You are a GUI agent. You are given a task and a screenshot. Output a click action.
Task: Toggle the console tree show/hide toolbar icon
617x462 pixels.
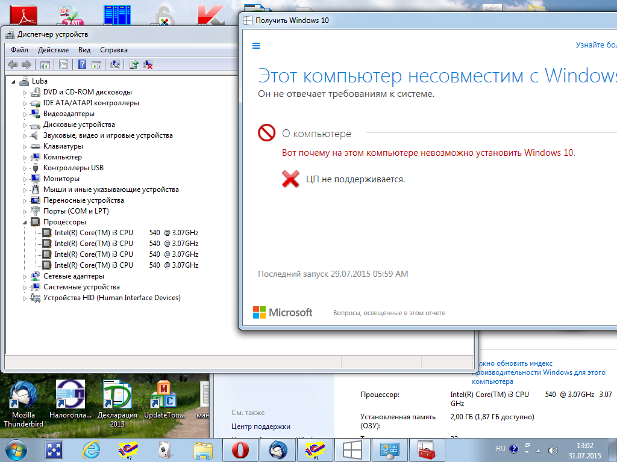point(45,65)
